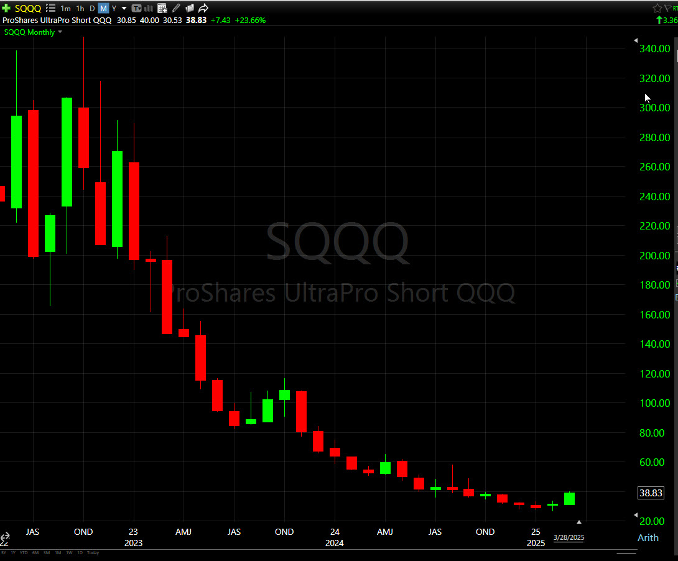Switch to 1m timeframe
Viewport: 678px width, 561px height.
(65, 9)
